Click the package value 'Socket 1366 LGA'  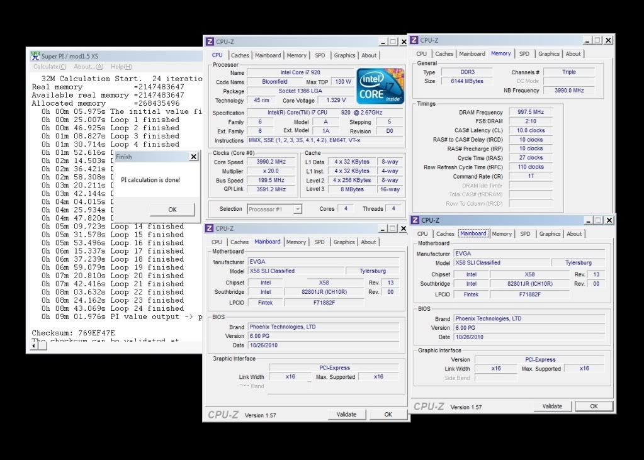pos(300,91)
